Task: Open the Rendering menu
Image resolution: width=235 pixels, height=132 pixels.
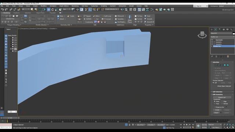Action: click(x=75, y=6)
